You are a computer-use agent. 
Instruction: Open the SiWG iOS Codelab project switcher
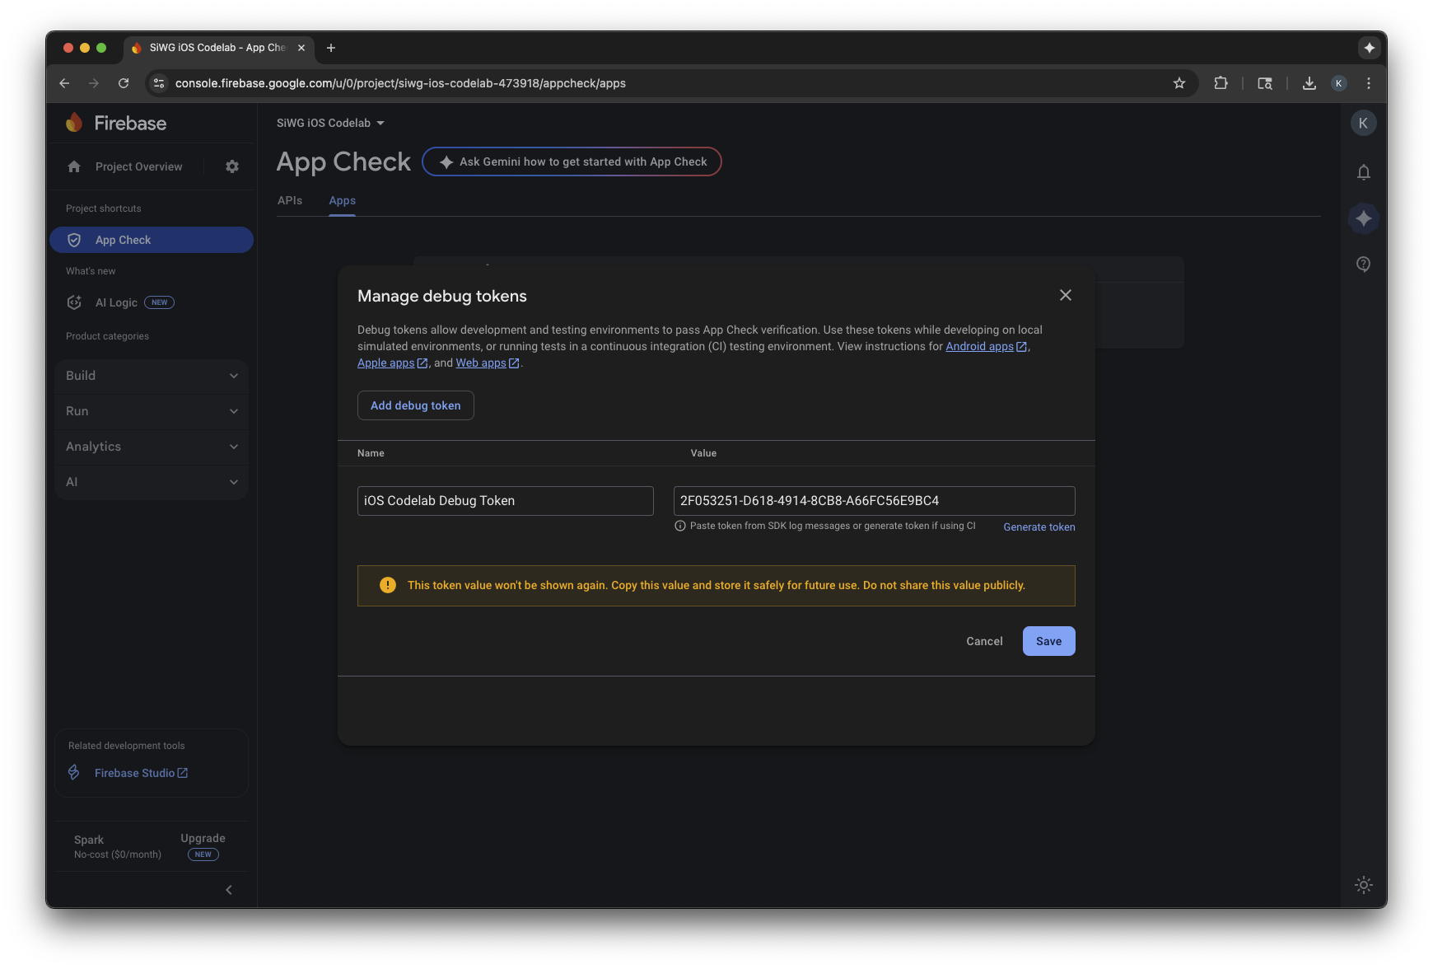[x=331, y=123]
